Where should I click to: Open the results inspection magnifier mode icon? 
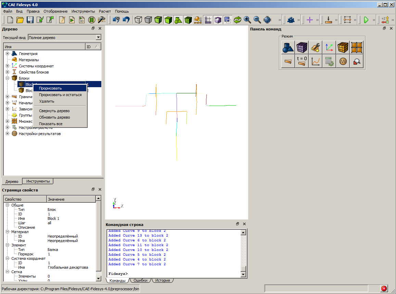pyautogui.click(x=357, y=61)
